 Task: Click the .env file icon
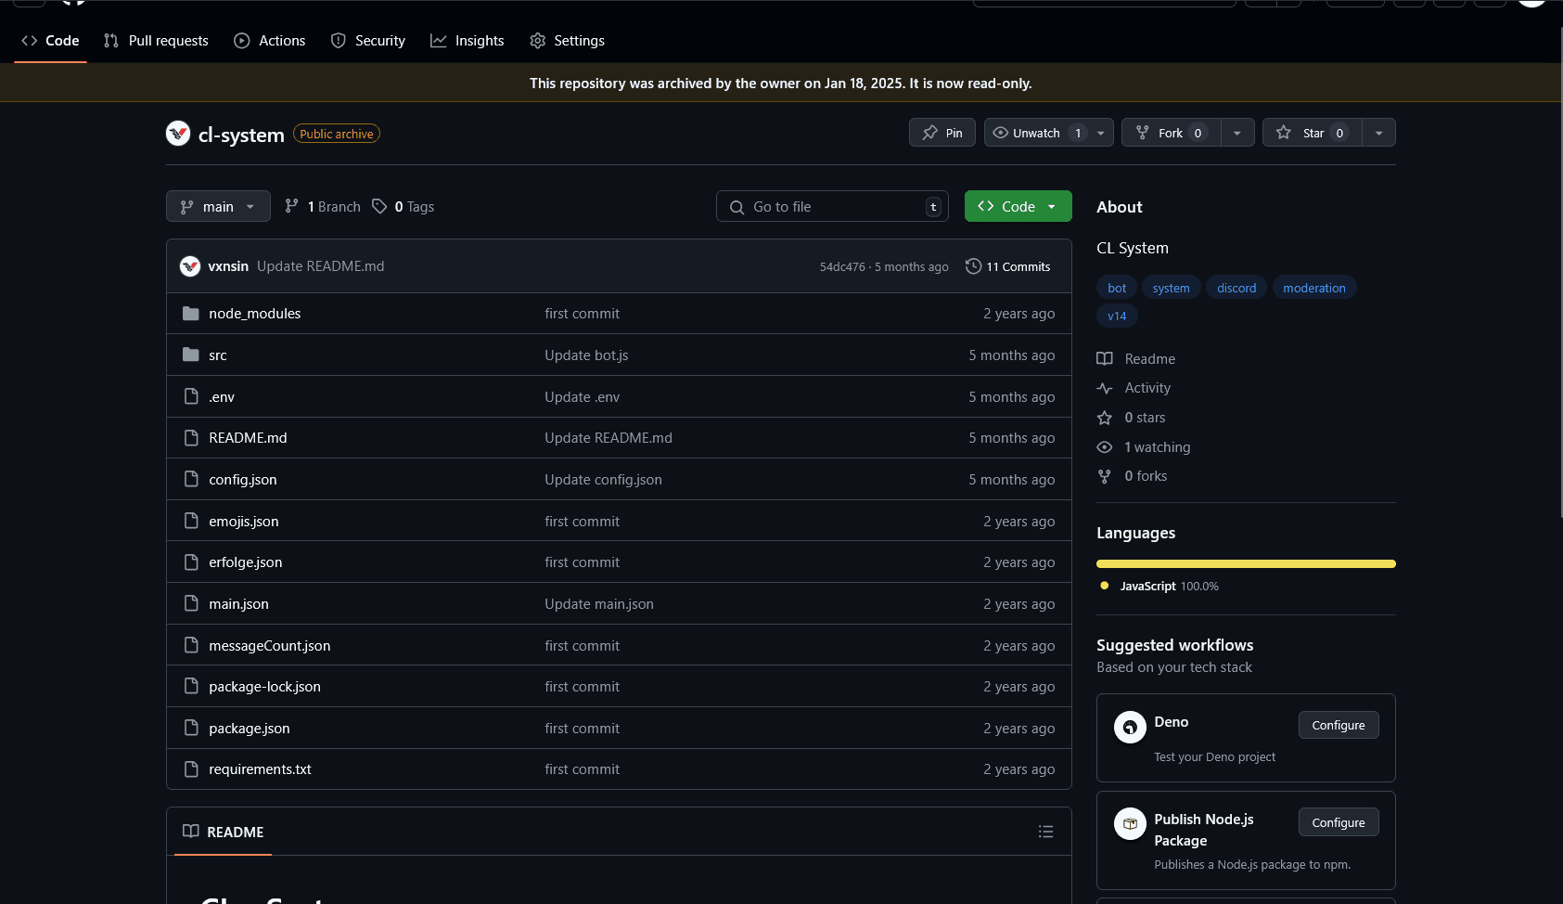[191, 396]
